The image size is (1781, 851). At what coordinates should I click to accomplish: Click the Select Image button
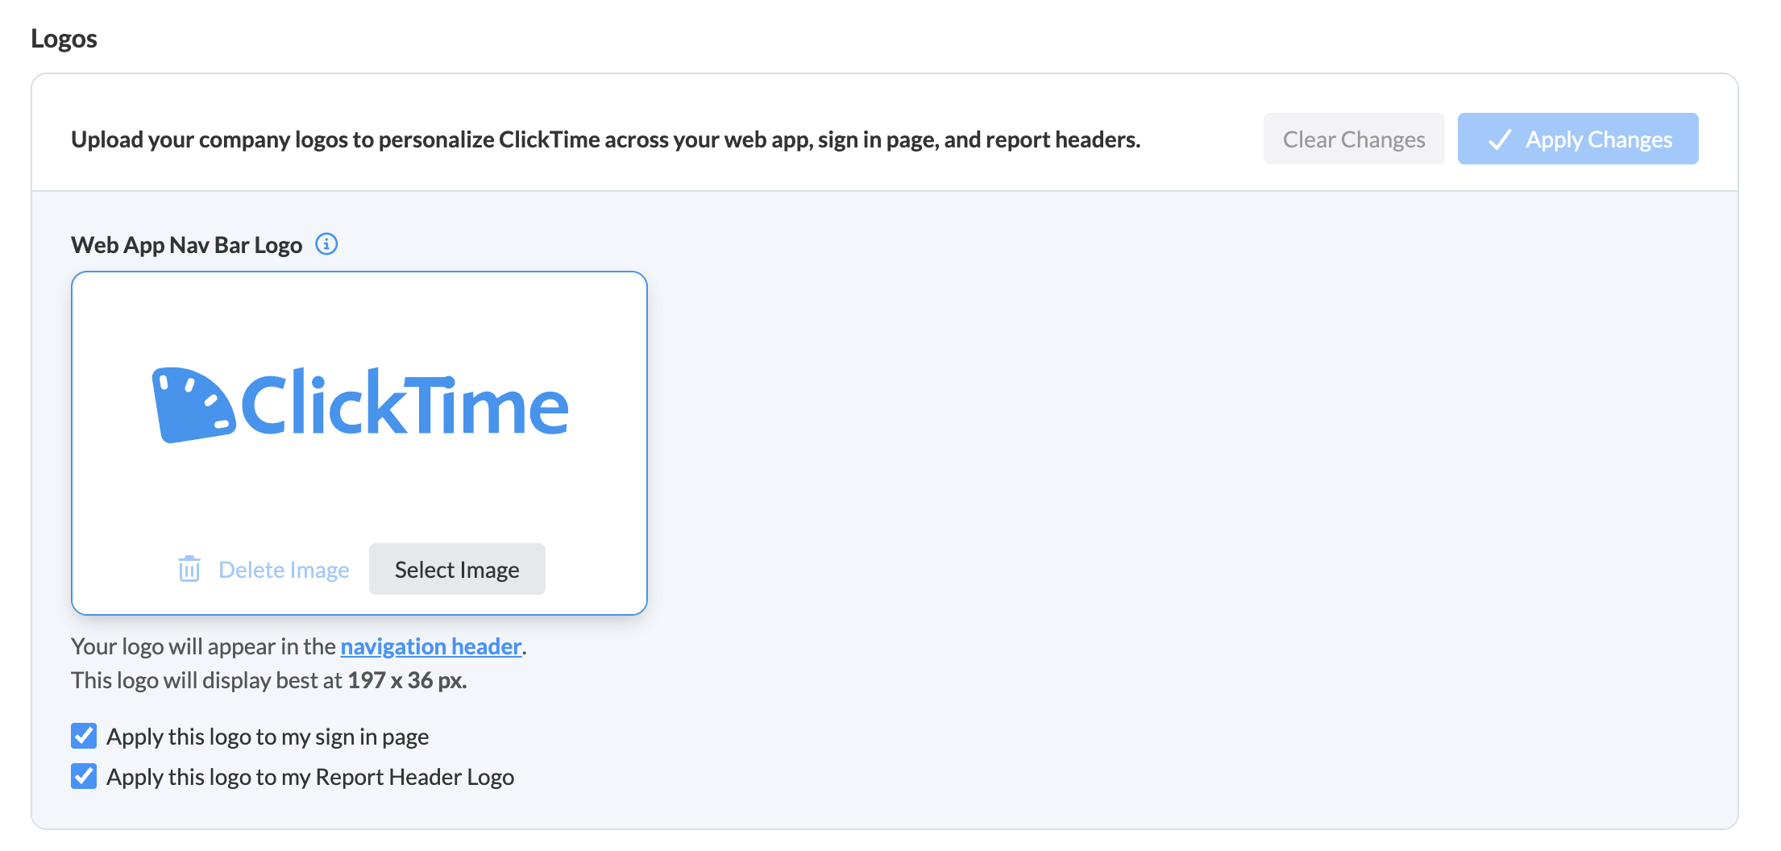pyautogui.click(x=457, y=569)
